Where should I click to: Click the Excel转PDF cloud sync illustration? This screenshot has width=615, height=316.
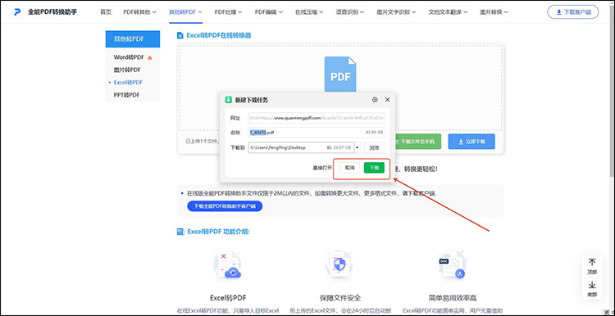coord(227,265)
